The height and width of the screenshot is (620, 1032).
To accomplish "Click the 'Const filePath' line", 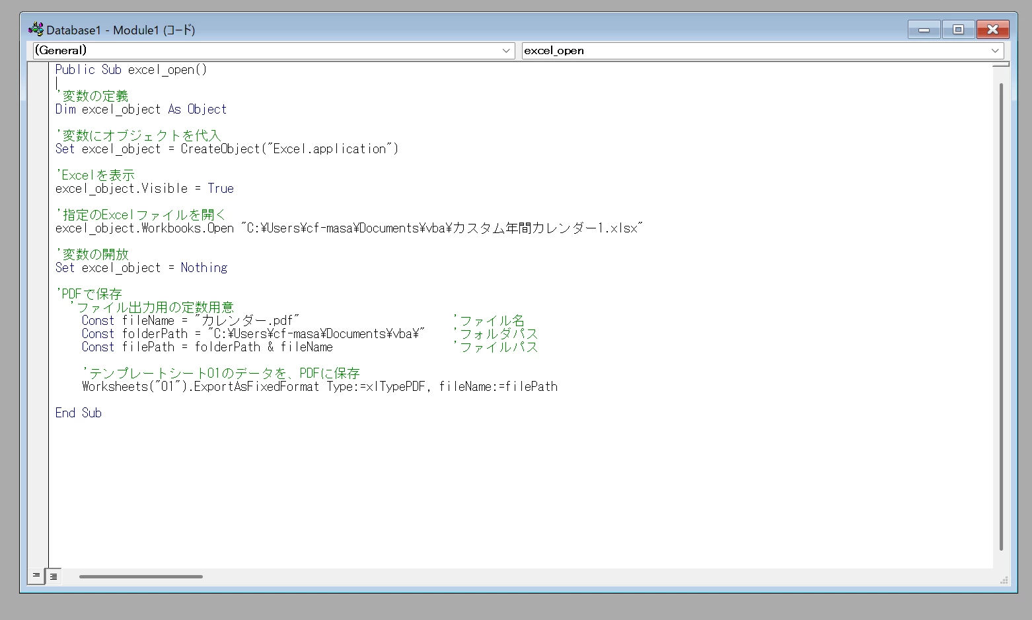I will click(207, 347).
